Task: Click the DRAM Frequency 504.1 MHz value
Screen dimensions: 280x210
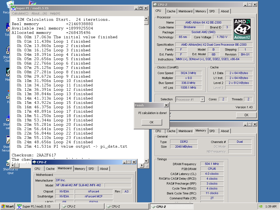Action: [x=212, y=164]
